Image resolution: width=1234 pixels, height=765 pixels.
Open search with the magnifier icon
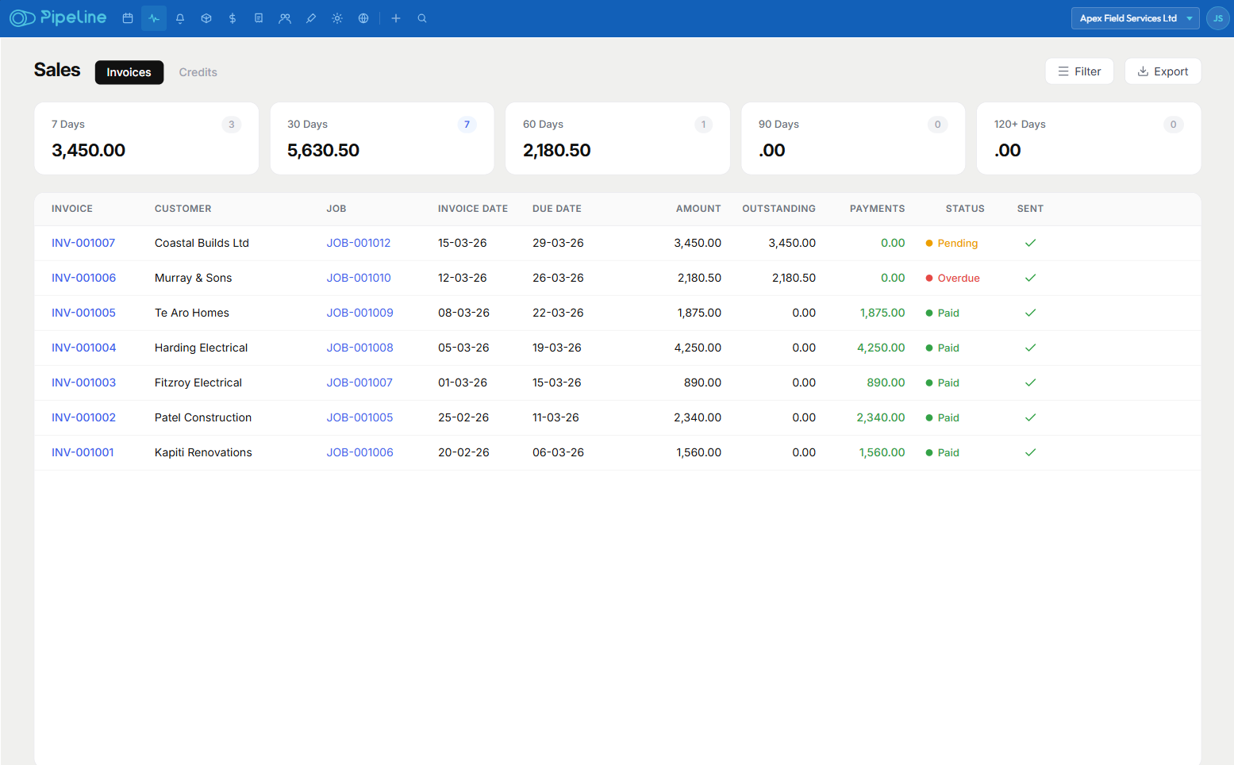(x=421, y=17)
